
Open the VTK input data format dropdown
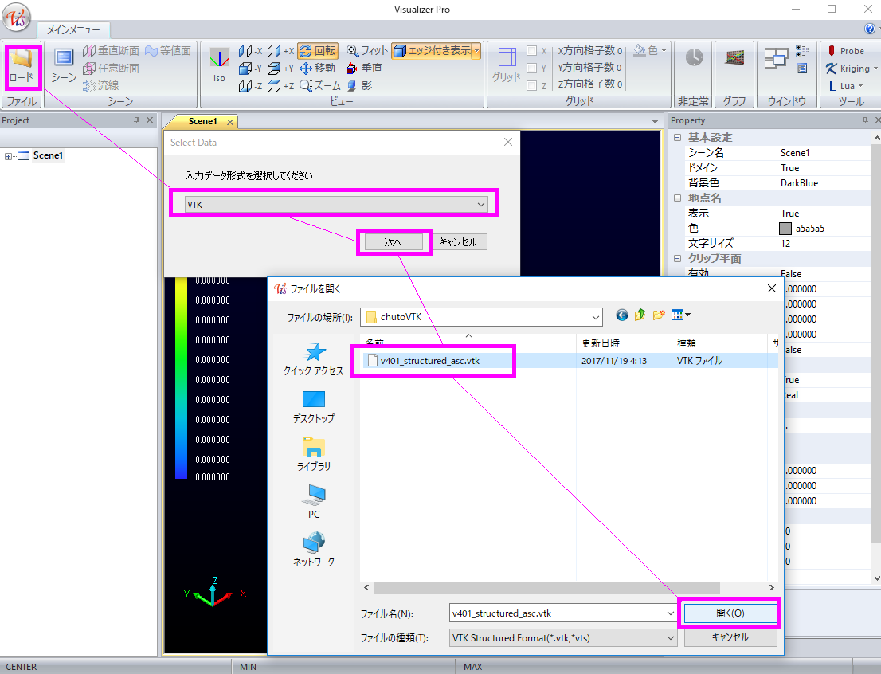pyautogui.click(x=335, y=205)
